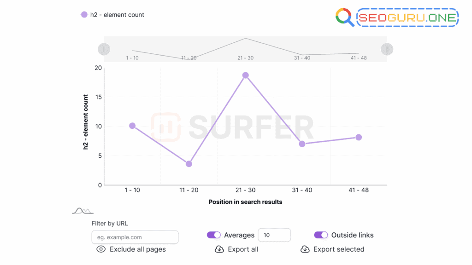472x265 pixels.
Task: Select the data point at position 1-10
Action: point(132,125)
